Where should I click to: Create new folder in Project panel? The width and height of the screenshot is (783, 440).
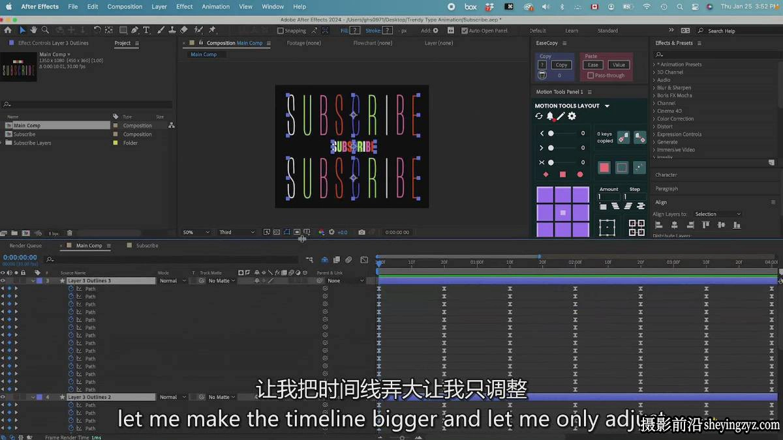[15, 233]
